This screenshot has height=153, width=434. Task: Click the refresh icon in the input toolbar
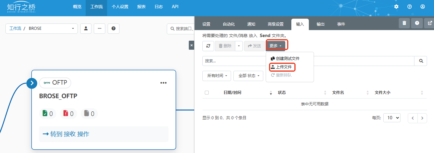[208, 46]
